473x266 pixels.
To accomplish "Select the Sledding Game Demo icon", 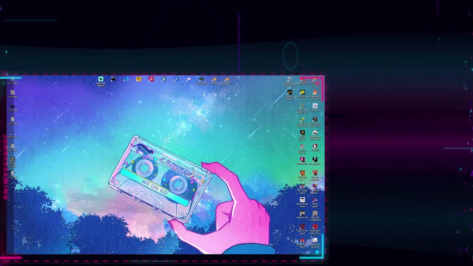I will tap(302, 122).
